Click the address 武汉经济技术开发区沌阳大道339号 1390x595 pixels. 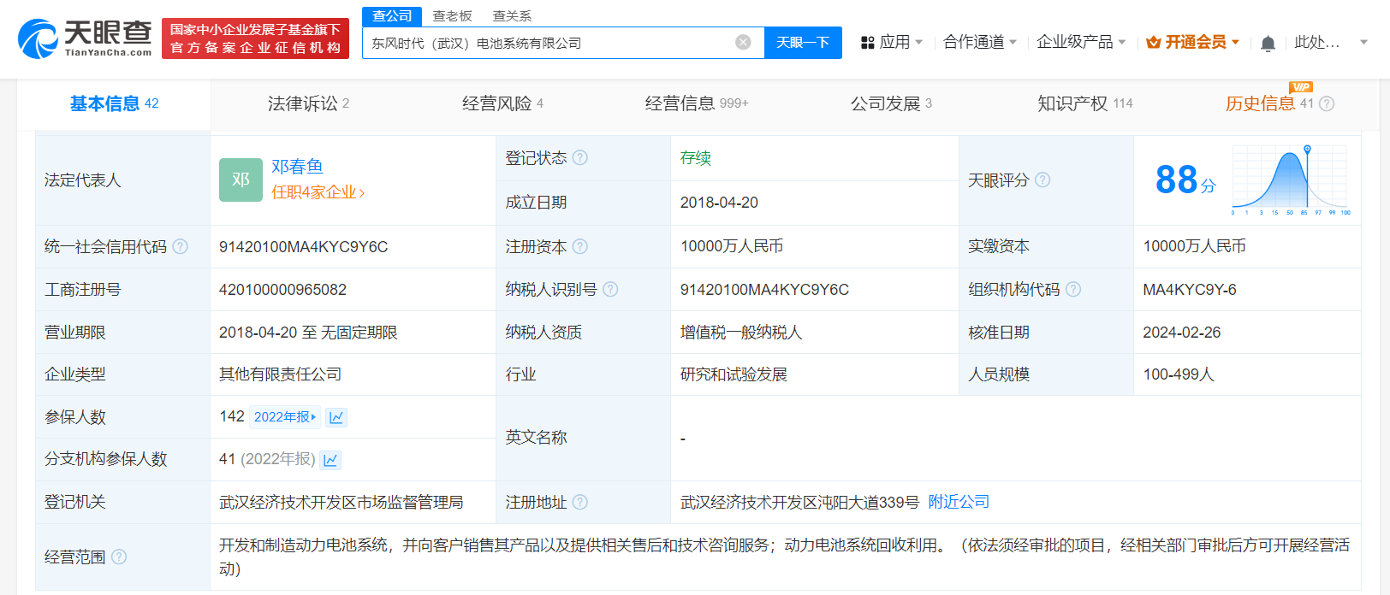[x=799, y=503]
